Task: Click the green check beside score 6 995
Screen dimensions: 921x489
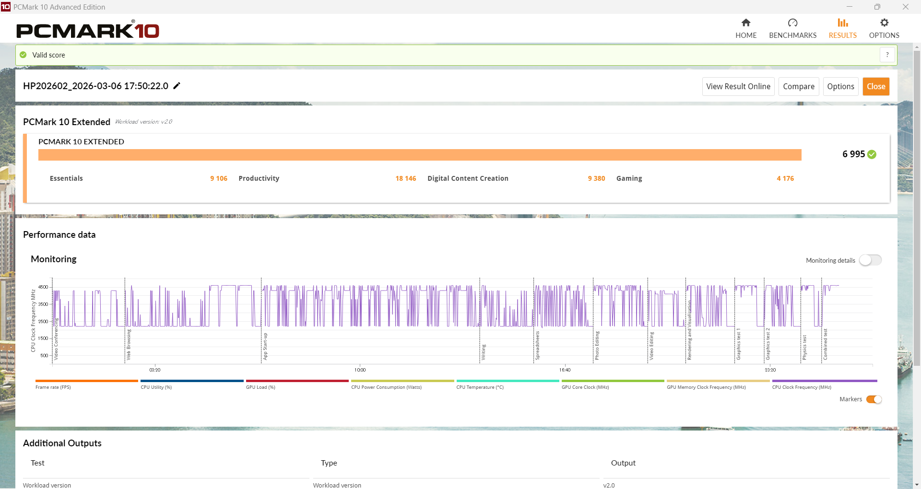Action: (872, 154)
